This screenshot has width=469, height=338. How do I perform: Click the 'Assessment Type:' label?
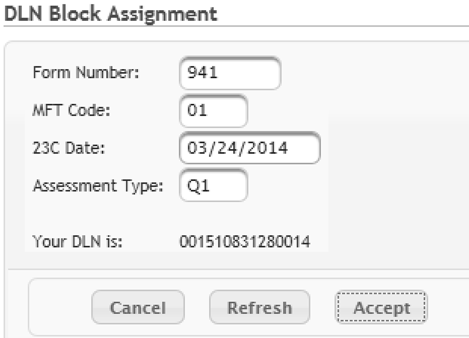tap(98, 185)
